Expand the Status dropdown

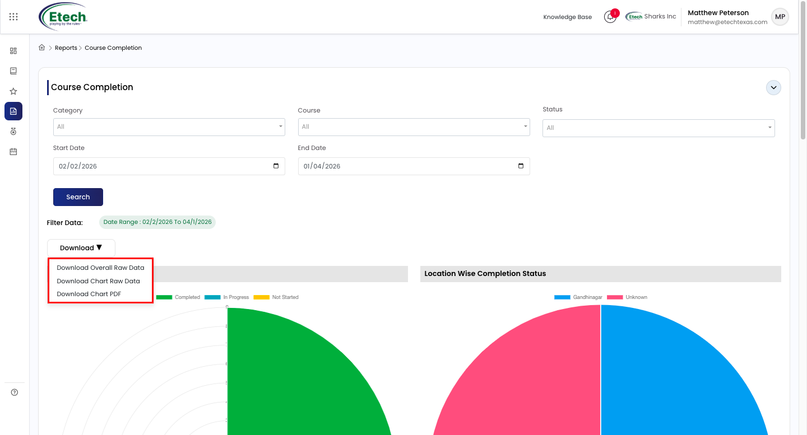(x=658, y=128)
